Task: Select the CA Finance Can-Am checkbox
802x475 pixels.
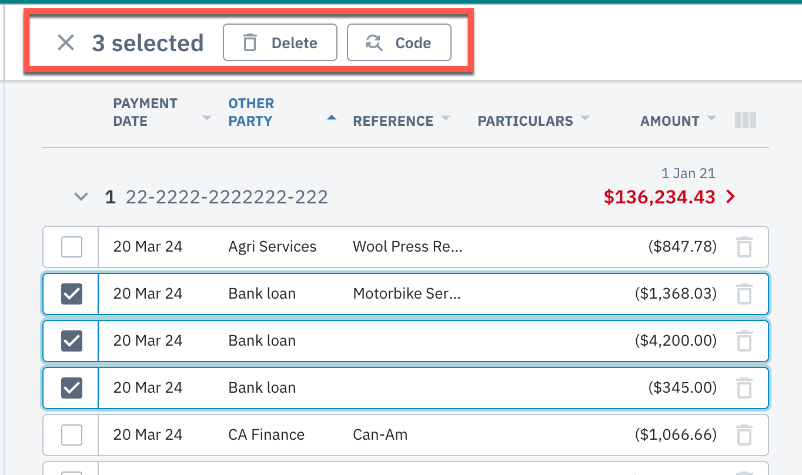Action: [72, 435]
